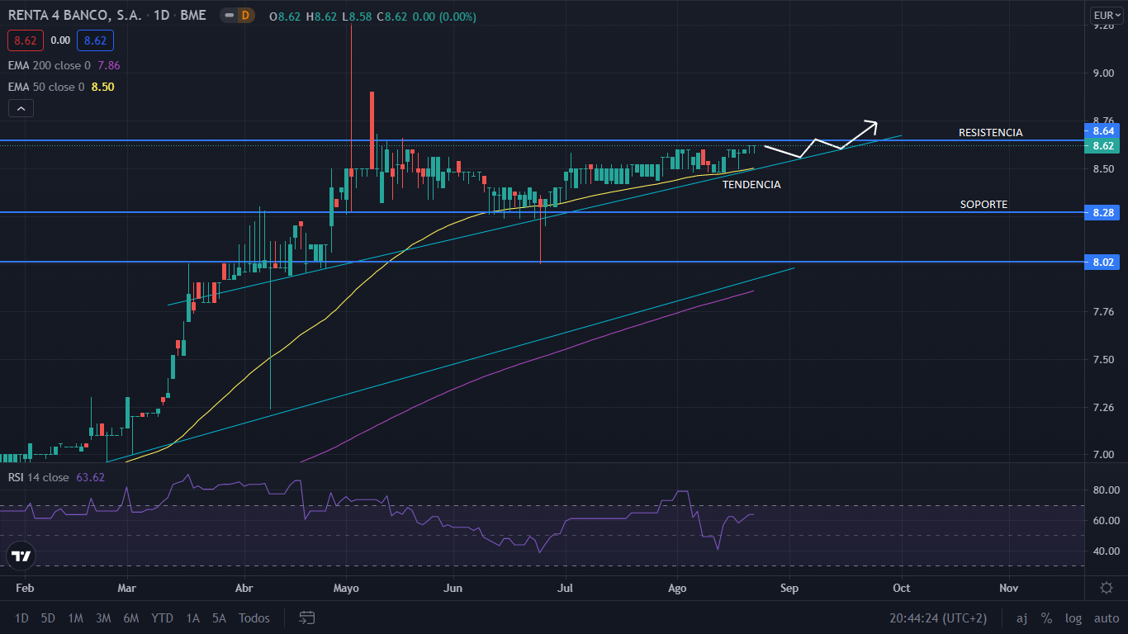Click the red 8.62 sell price box
Screen dimensions: 1128x634
click(24, 40)
